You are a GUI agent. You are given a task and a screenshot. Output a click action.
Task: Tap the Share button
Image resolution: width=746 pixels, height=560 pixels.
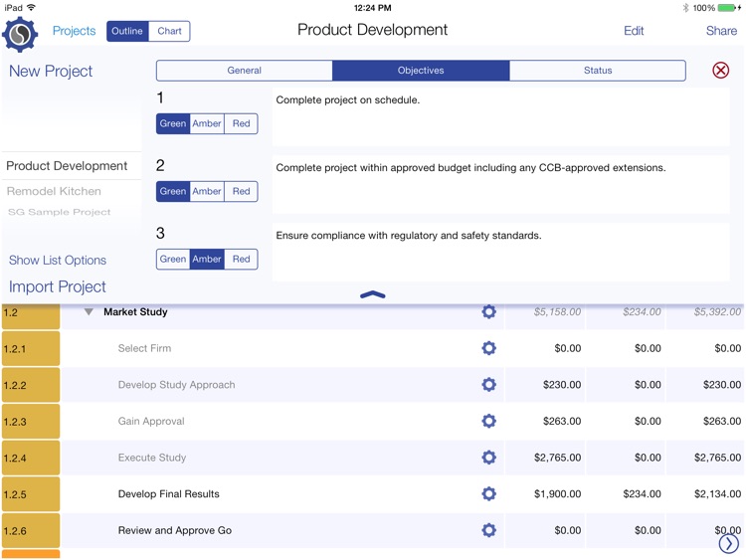(x=721, y=31)
